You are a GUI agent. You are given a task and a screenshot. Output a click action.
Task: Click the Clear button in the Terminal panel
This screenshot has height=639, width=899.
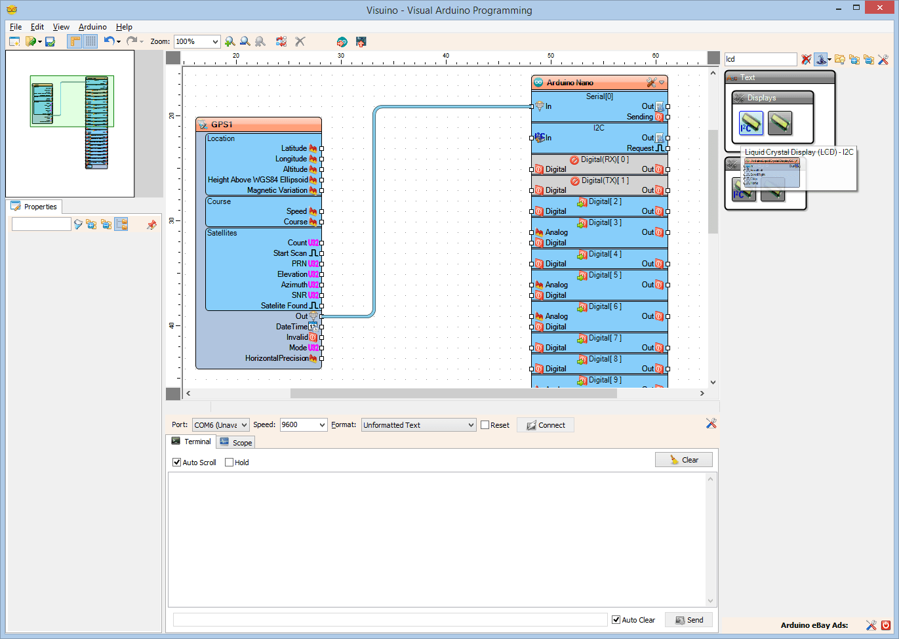[x=684, y=459]
